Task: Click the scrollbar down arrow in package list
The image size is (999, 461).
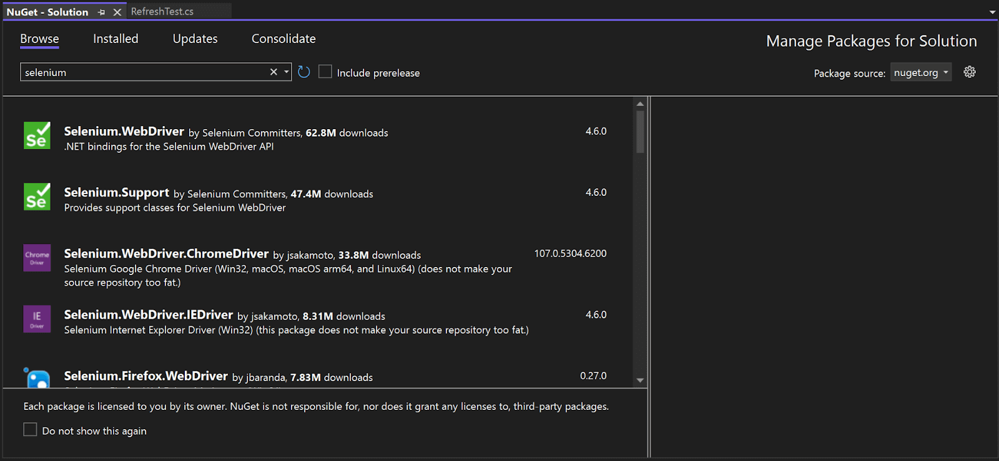Action: 640,380
